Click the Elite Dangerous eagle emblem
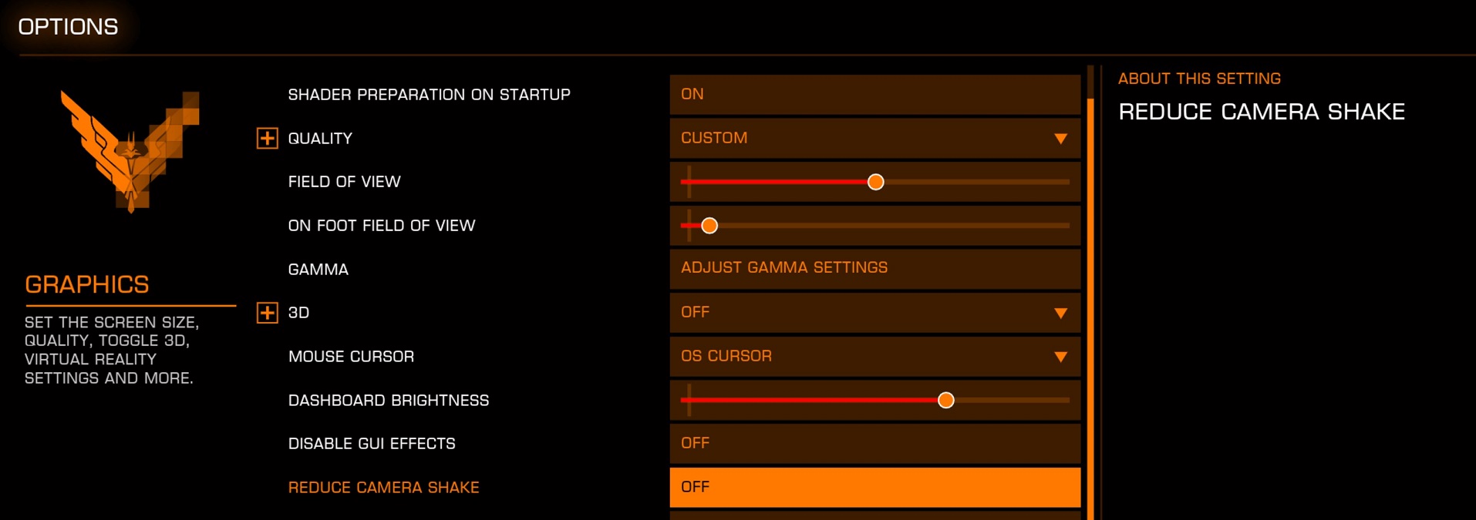The image size is (1476, 520). coord(130,151)
